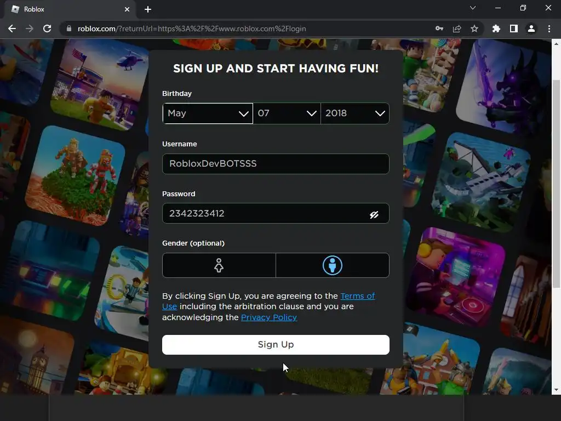Share this page icon in address bar
Viewport: 561px width, 421px height.
point(457,29)
